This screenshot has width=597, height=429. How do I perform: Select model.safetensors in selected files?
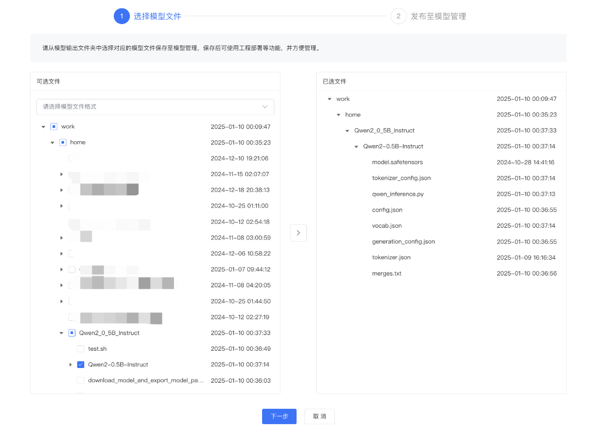[x=397, y=162]
